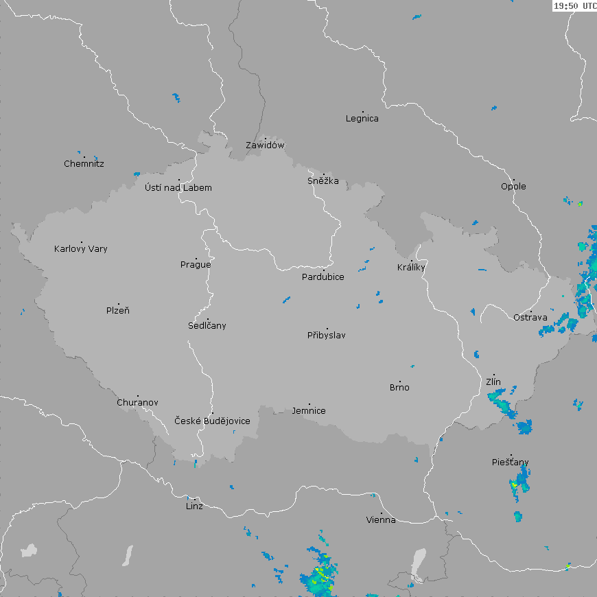The image size is (597, 597).
Task: Select the Ústí nad Labem marker
Action: pyautogui.click(x=179, y=180)
